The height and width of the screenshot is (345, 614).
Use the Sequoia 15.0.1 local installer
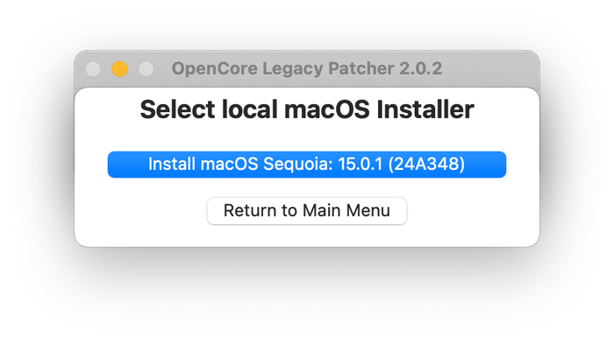click(307, 165)
